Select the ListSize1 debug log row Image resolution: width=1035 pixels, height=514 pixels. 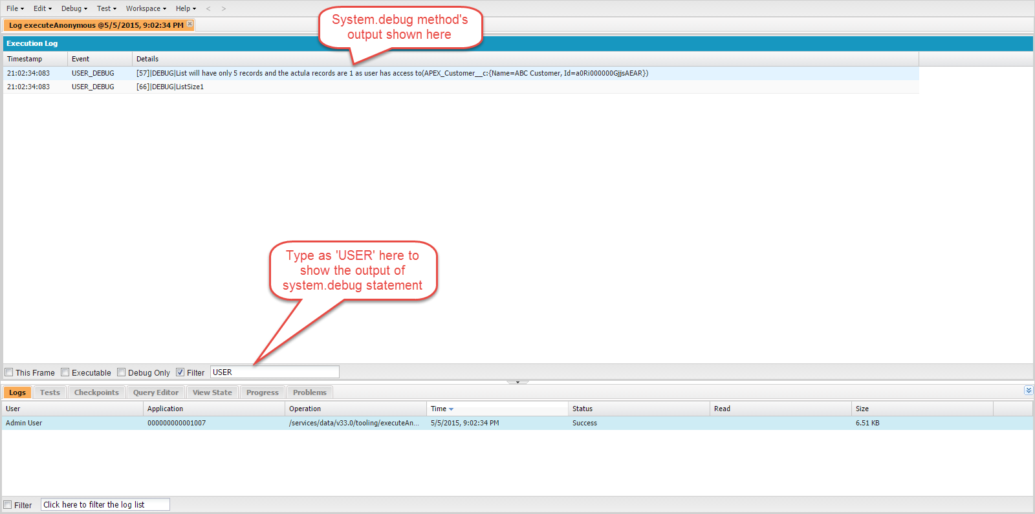point(461,87)
